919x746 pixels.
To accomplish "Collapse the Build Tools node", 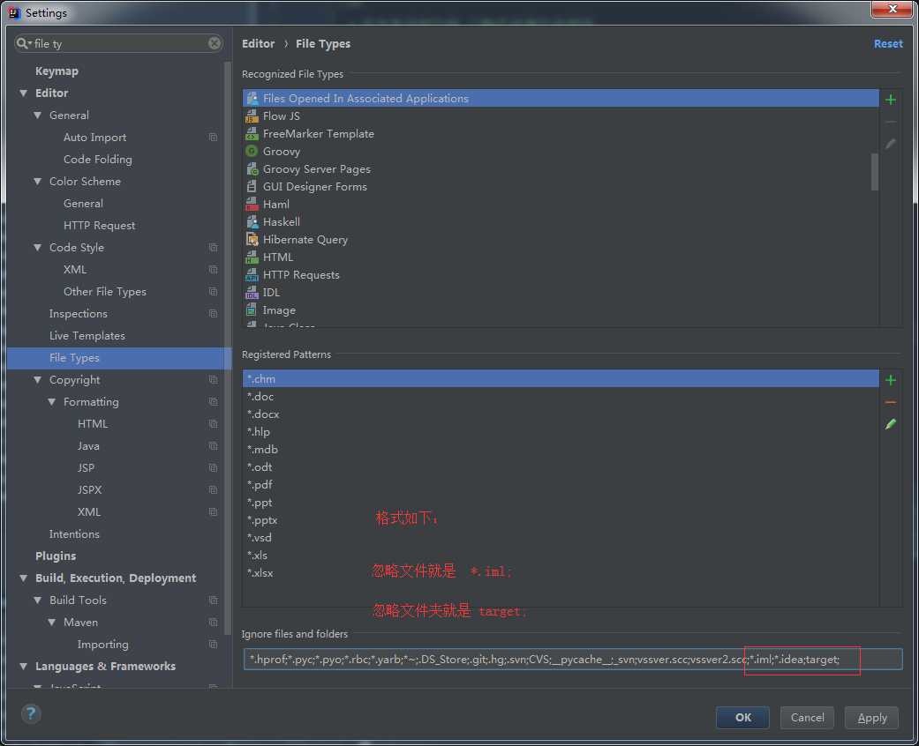I will (37, 601).
